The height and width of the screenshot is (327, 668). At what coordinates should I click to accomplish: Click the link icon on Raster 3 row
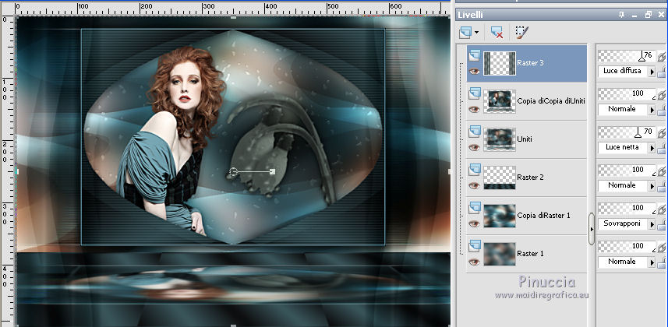661,57
